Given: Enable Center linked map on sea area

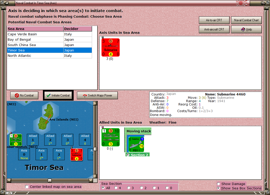Looking at the screenshot, I should pos(27,187).
